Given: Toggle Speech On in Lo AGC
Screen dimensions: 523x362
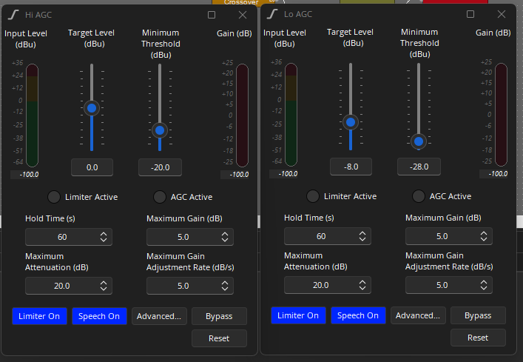Looking at the screenshot, I should click(x=358, y=315).
